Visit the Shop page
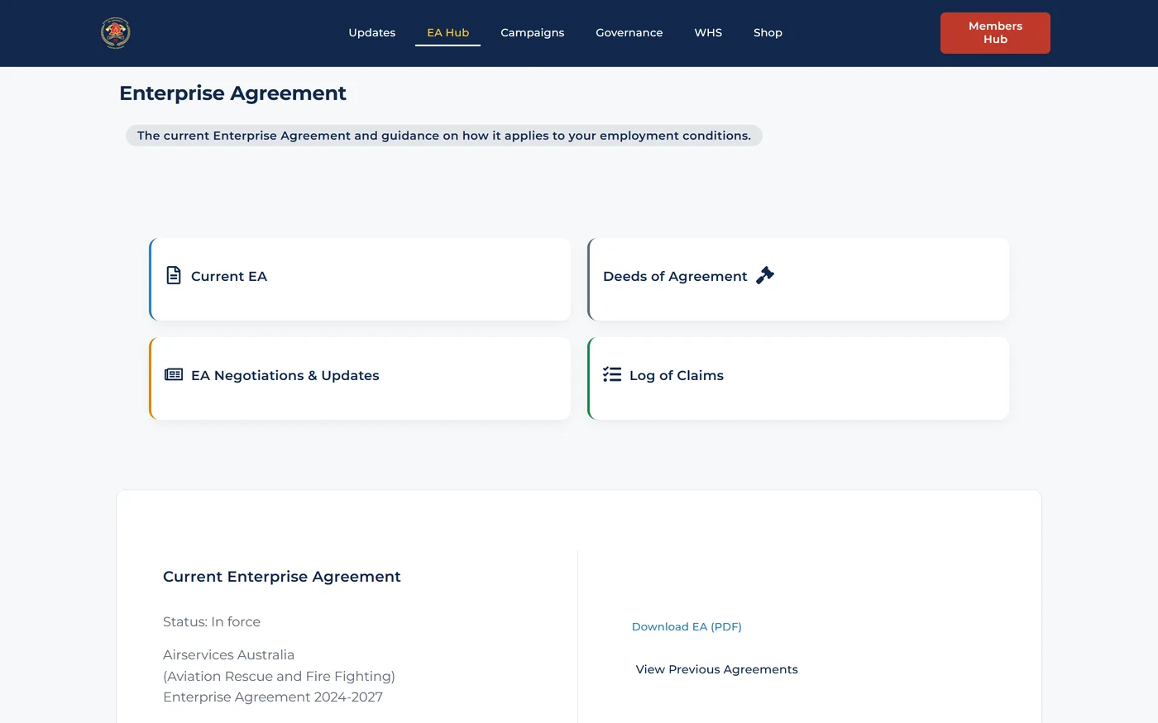 click(768, 33)
